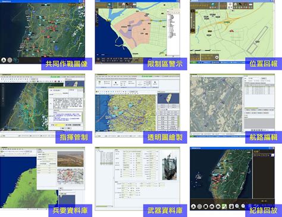The width and height of the screenshot is (282, 217).
Task: Click the play button under 共同作戰圖像 map
Action: (x=4, y=60)
